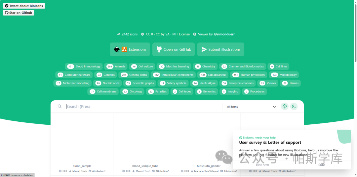The width and height of the screenshot is (357, 177).
Task: Click the Mosquito_gender icon name
Action: point(209,166)
